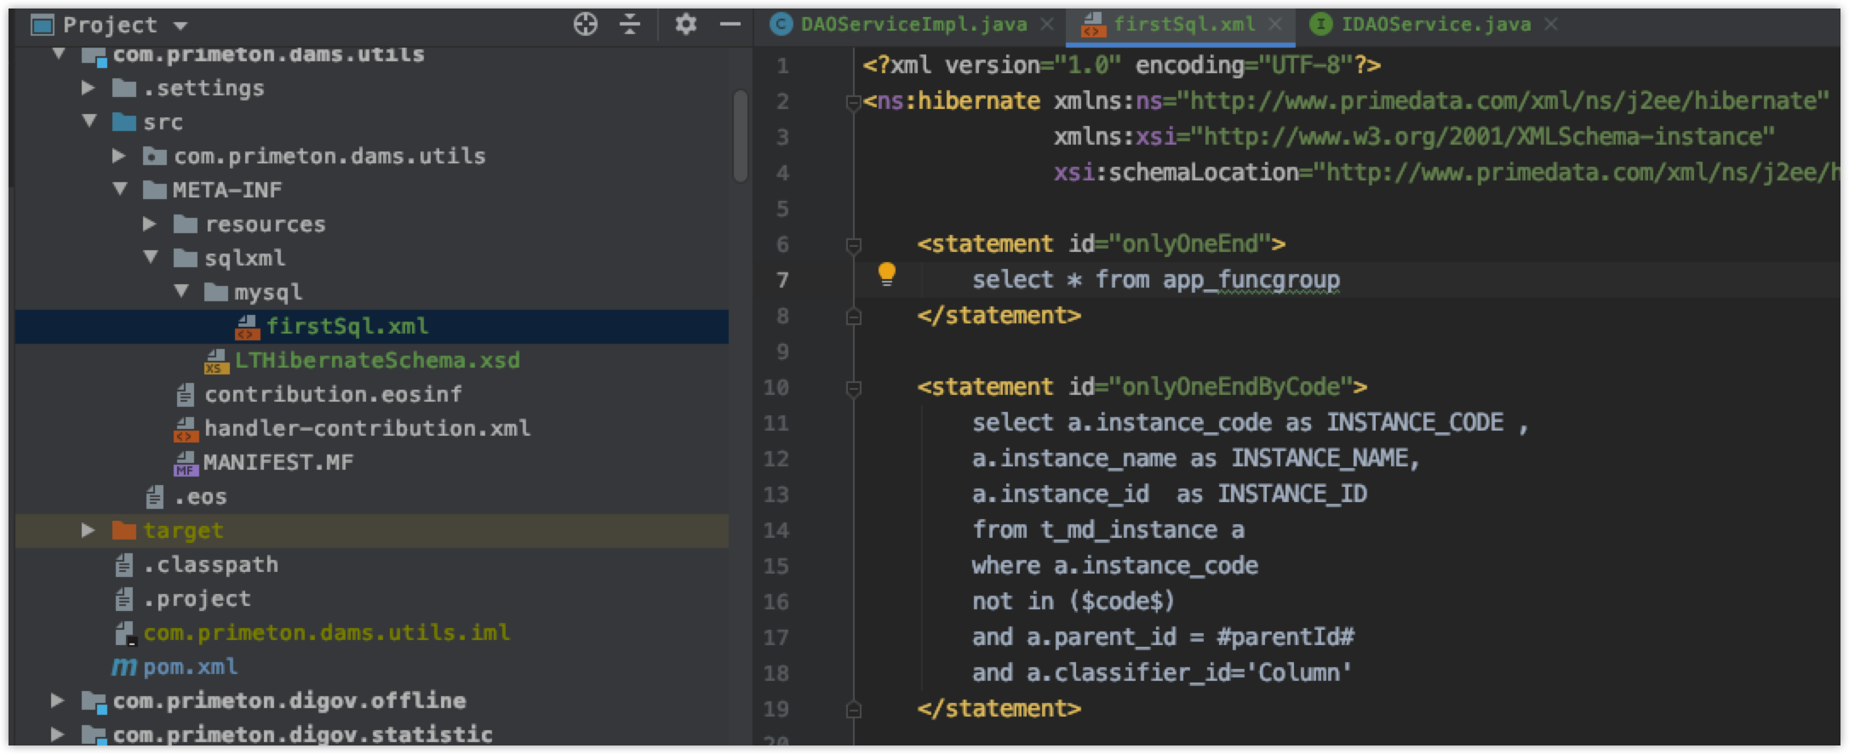The width and height of the screenshot is (1849, 754).
Task: Switch to IDAOService.java tab
Action: [1436, 25]
